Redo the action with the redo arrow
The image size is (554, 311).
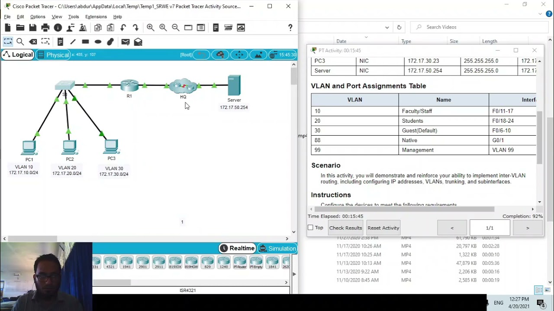[135, 28]
